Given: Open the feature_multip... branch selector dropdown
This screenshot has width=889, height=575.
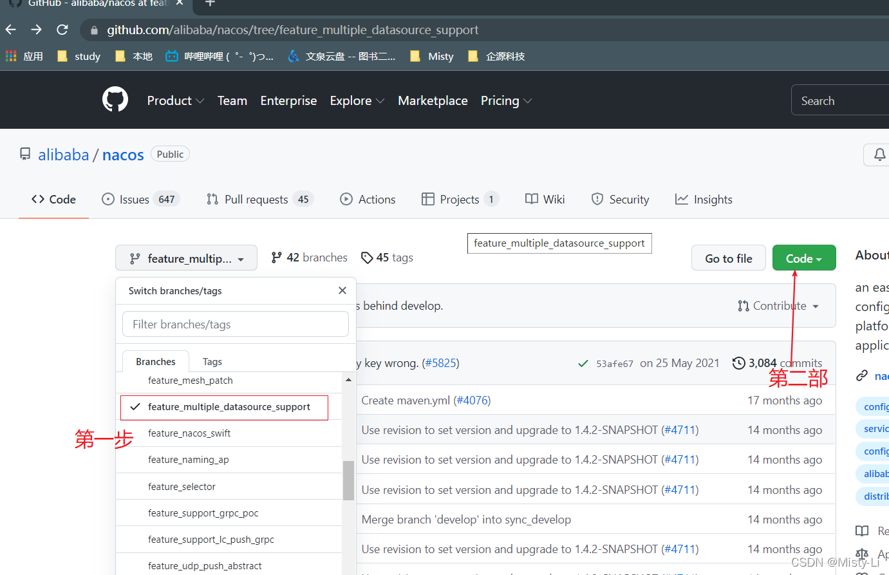Looking at the screenshot, I should (x=186, y=258).
